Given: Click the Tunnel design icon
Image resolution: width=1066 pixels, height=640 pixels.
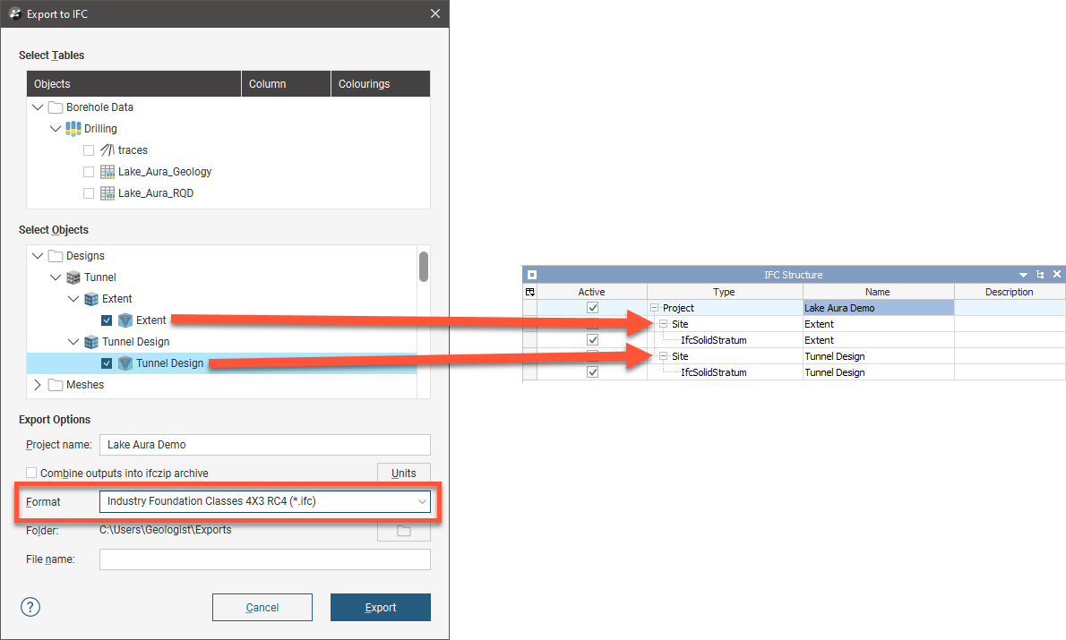Looking at the screenshot, I should 73,277.
